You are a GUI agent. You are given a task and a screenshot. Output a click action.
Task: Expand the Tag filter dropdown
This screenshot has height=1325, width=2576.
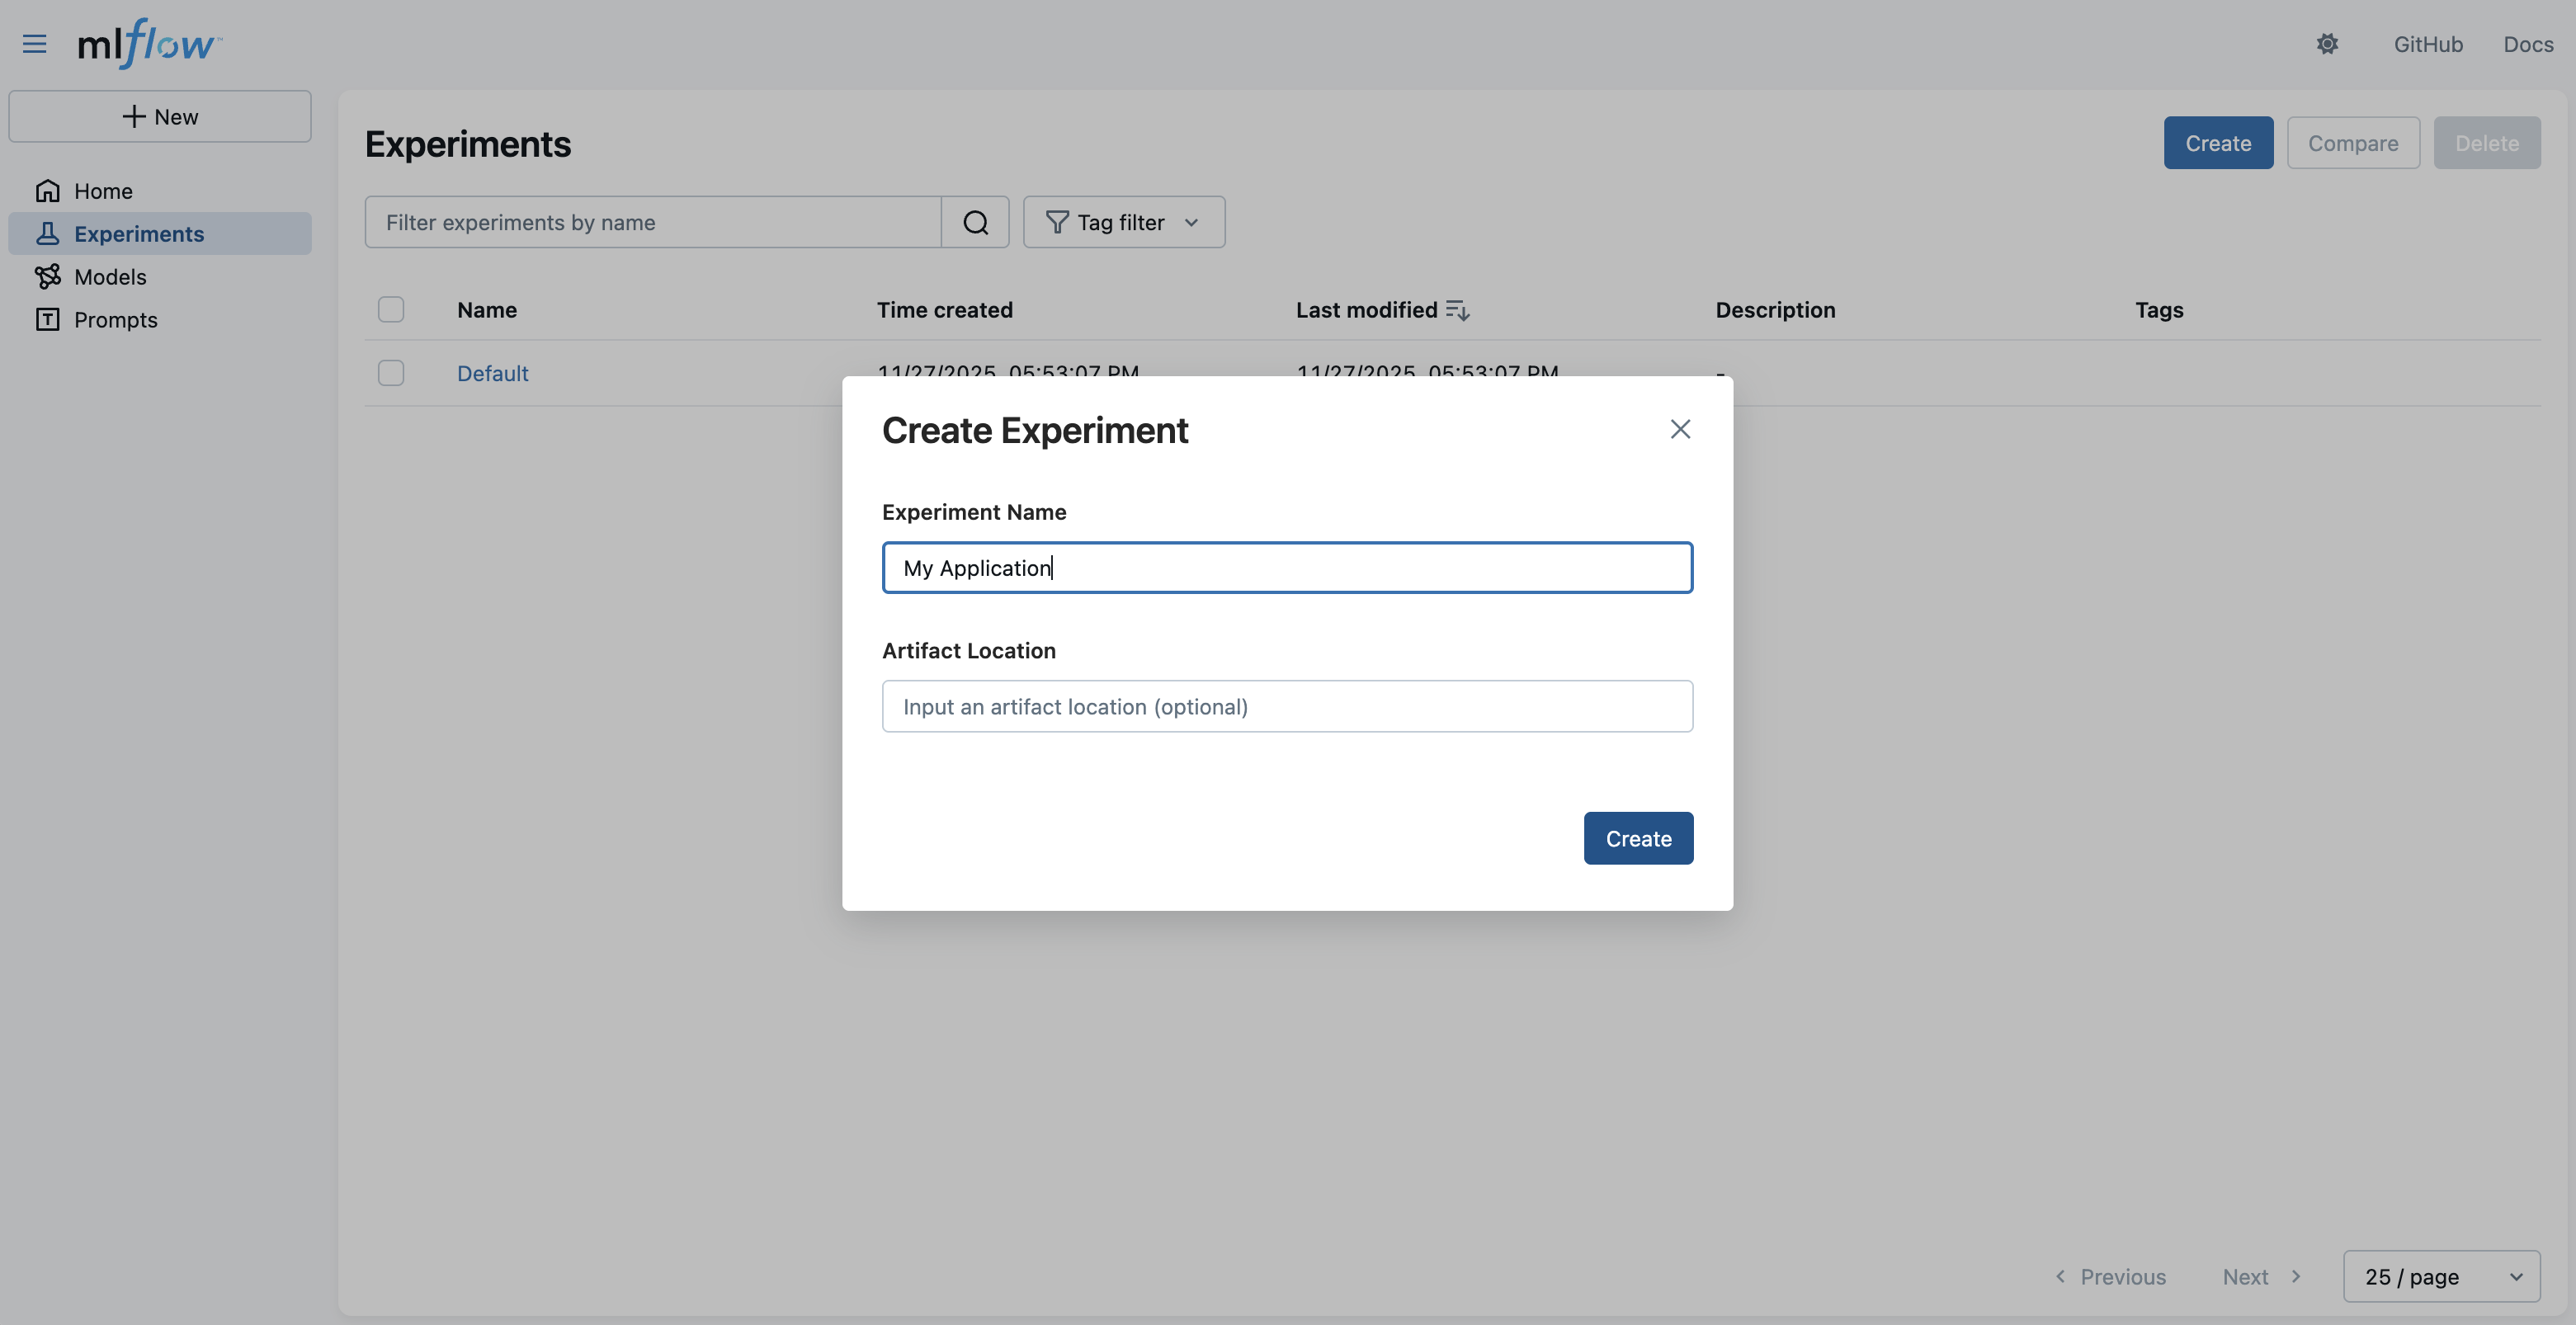pyautogui.click(x=1123, y=222)
